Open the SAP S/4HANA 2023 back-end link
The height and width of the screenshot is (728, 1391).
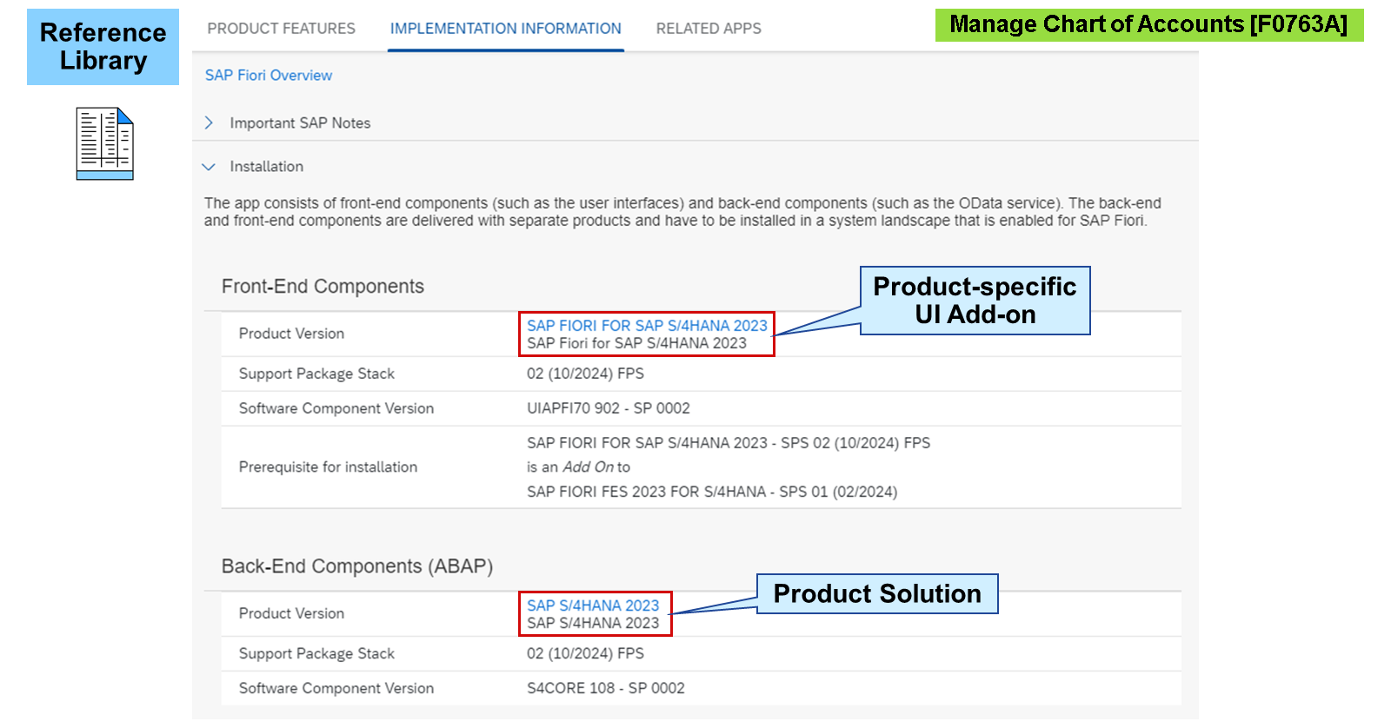coord(593,606)
